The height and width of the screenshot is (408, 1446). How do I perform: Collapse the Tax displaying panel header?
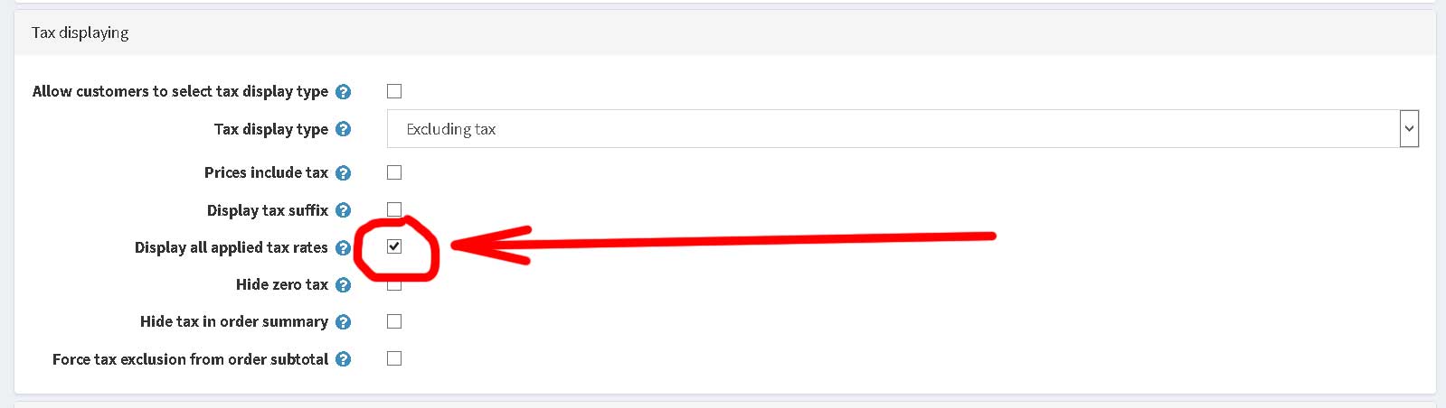click(x=725, y=32)
